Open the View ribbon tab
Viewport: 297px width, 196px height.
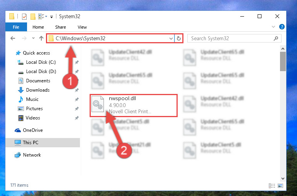tap(82, 27)
